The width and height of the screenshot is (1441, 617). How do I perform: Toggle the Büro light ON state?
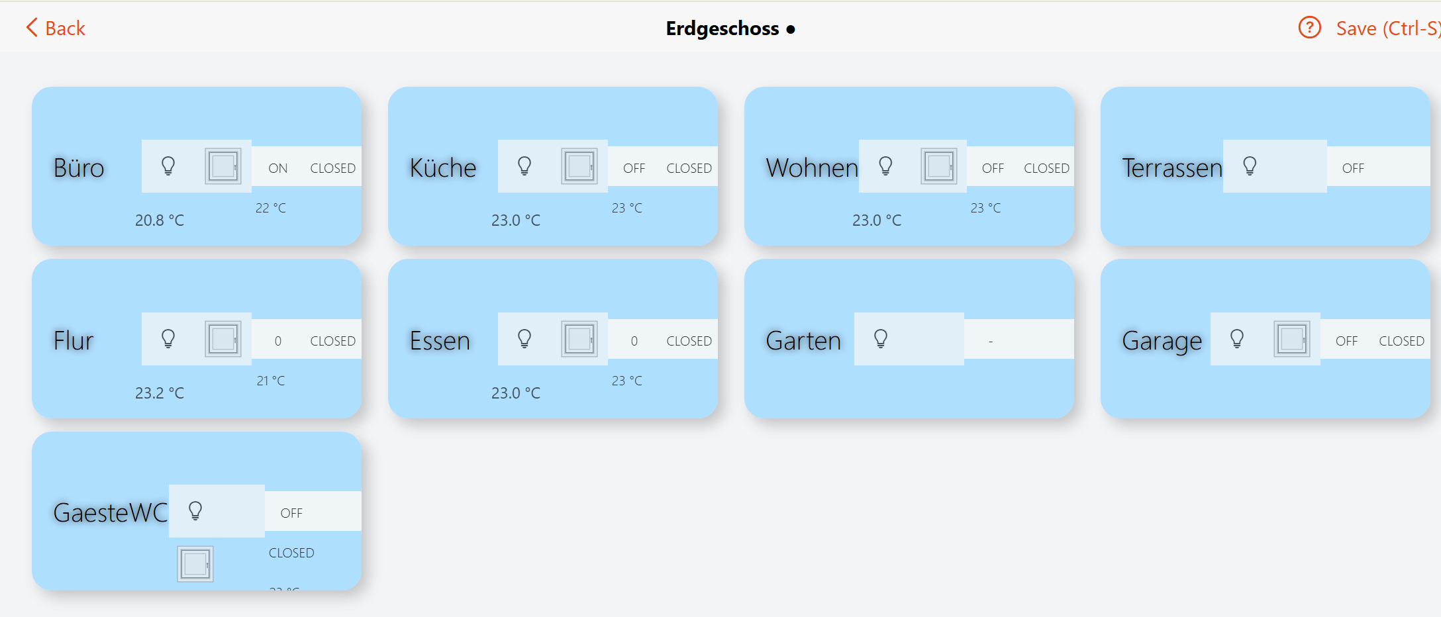278,168
